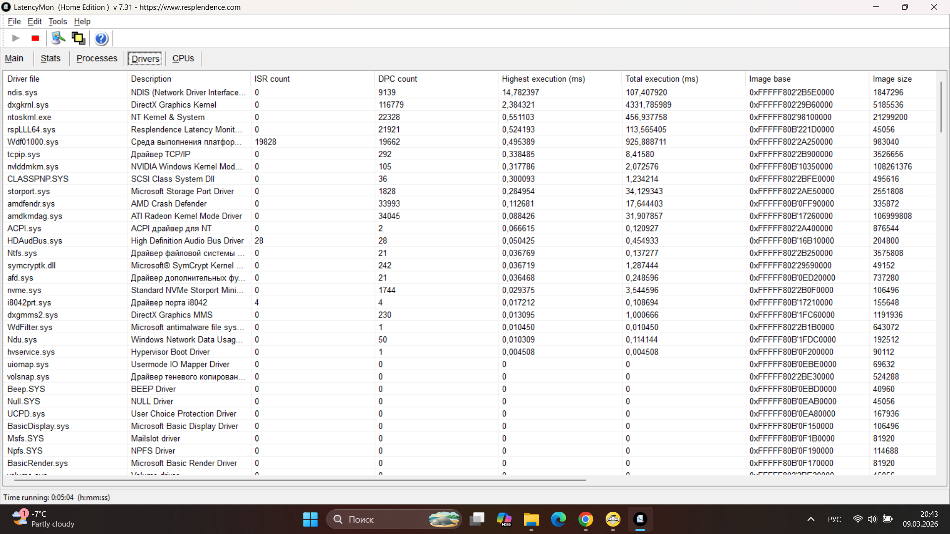The width and height of the screenshot is (950, 534).
Task: Show hidden tray icons chevron
Action: click(810, 519)
